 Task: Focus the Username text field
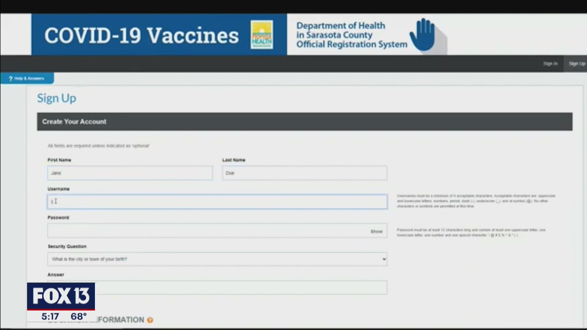click(x=217, y=202)
